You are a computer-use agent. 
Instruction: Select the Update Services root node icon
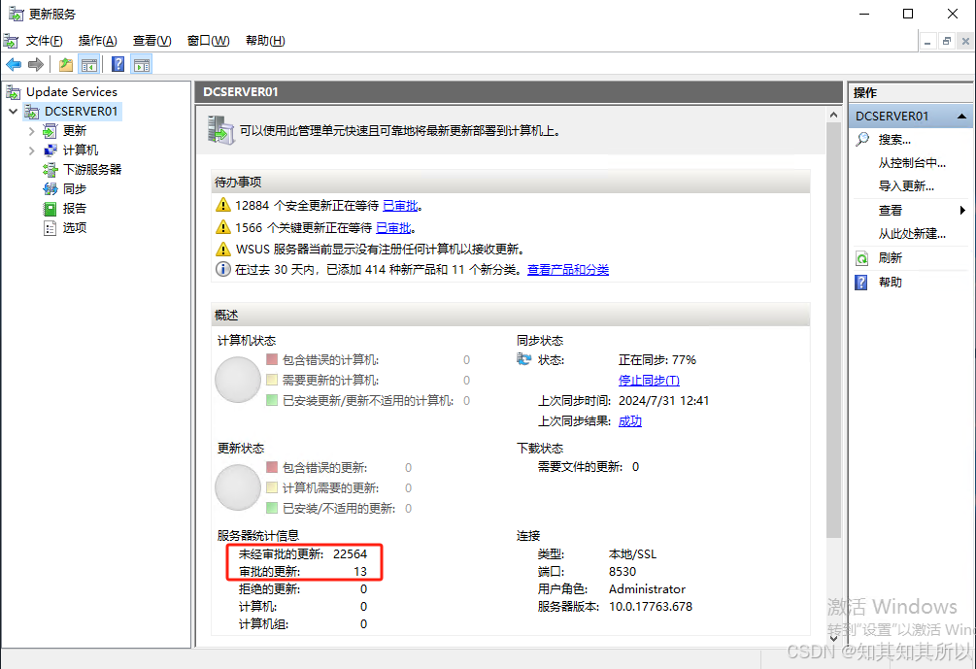(x=13, y=92)
